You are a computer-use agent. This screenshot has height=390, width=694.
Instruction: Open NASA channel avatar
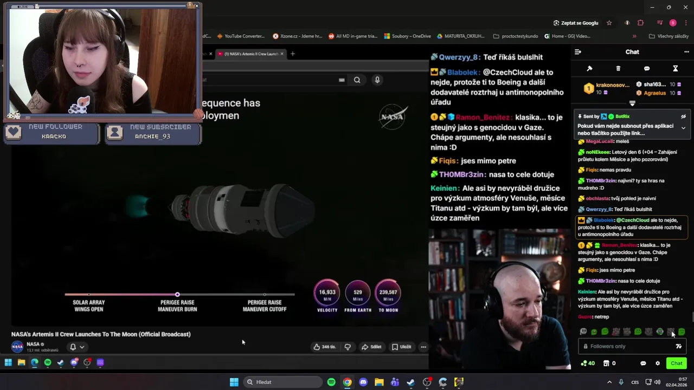coord(17,347)
